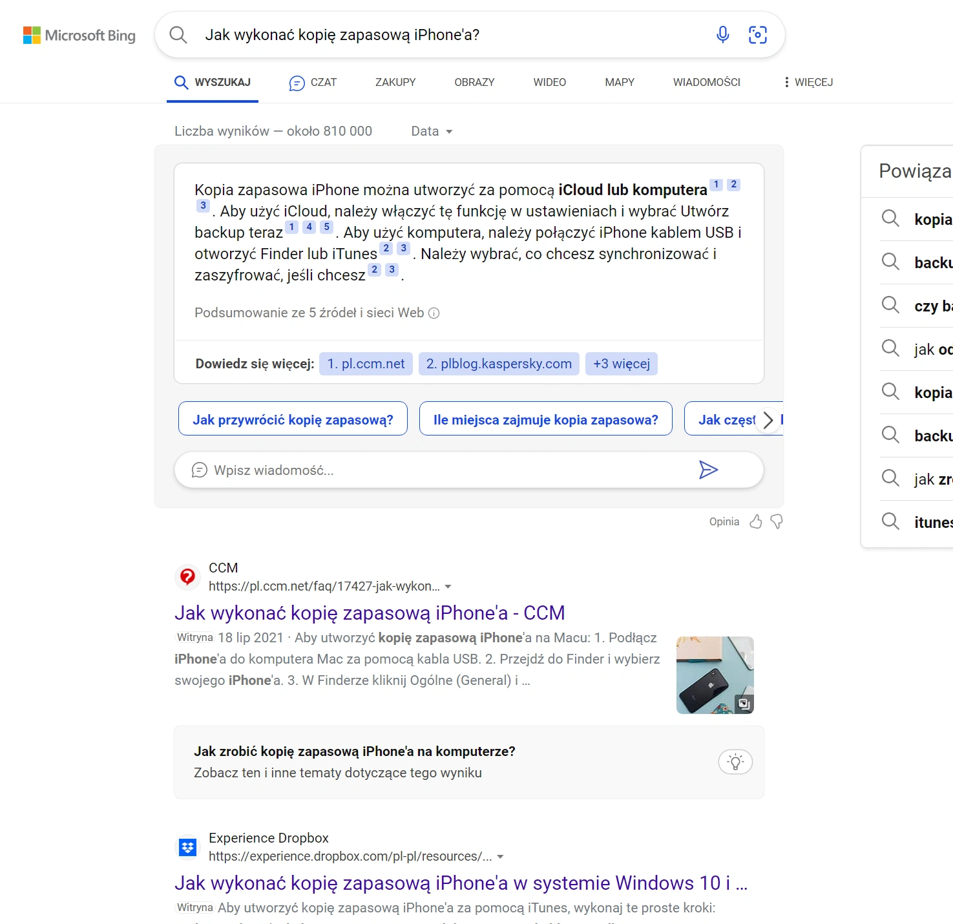The width and height of the screenshot is (953, 924).
Task: Click 'Liczba wyników — około 810 000' text
Action: [273, 131]
